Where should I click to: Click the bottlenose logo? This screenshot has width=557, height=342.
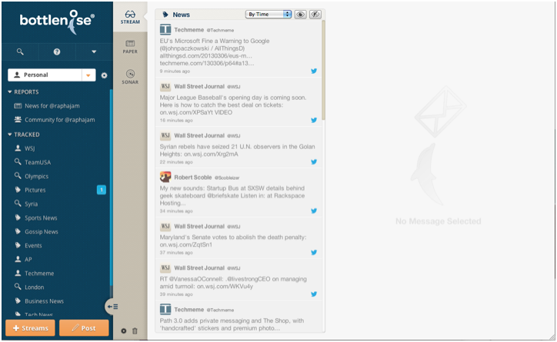click(x=57, y=22)
